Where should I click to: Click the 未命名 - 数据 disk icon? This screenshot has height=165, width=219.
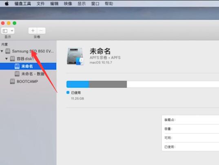17,74
